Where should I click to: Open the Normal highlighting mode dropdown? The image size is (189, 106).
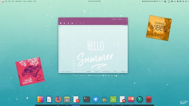click(x=124, y=72)
